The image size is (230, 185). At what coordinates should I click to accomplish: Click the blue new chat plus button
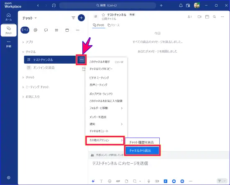(81, 18)
